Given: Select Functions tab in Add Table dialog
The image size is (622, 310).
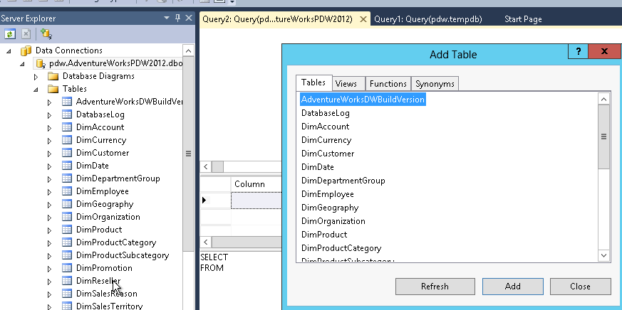Looking at the screenshot, I should (x=388, y=83).
